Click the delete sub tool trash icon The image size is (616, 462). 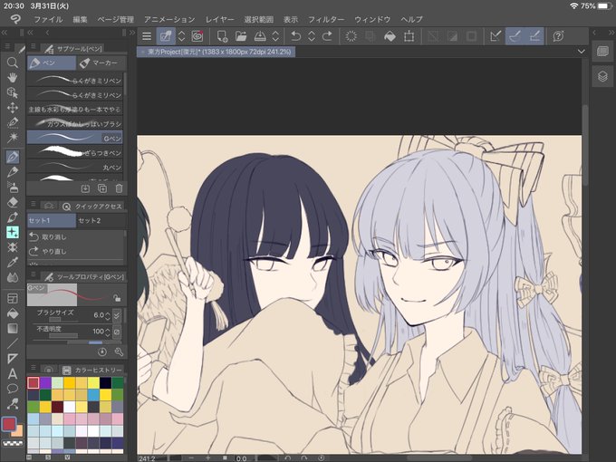tap(119, 188)
